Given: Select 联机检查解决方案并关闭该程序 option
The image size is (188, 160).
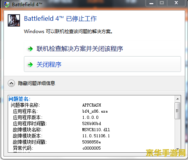Looking at the screenshot, I should pyautogui.click(x=102, y=49).
